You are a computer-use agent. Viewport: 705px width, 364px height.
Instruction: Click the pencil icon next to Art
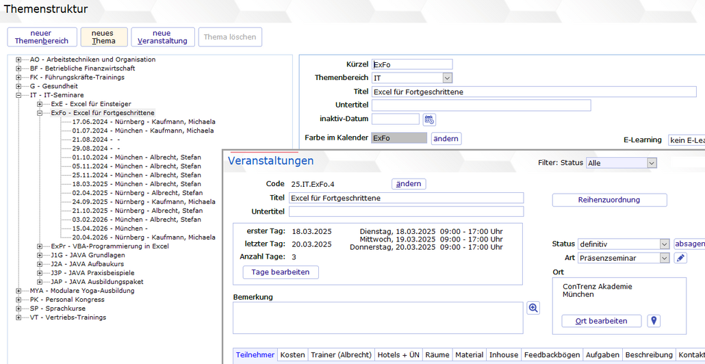point(680,258)
